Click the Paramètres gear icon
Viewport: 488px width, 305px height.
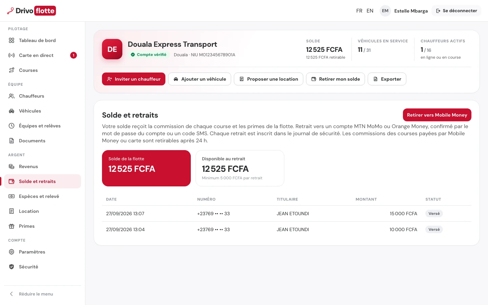click(x=12, y=252)
